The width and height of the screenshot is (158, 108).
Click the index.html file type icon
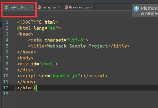(6, 7)
